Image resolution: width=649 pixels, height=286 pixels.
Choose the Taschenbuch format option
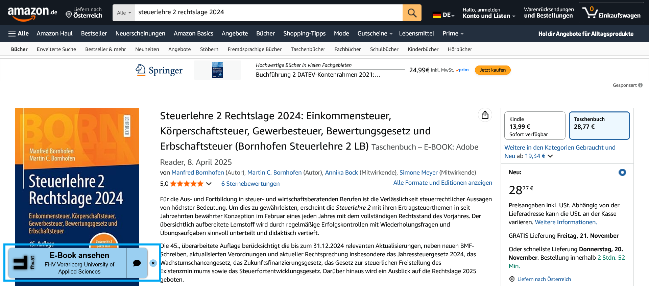tap(599, 126)
